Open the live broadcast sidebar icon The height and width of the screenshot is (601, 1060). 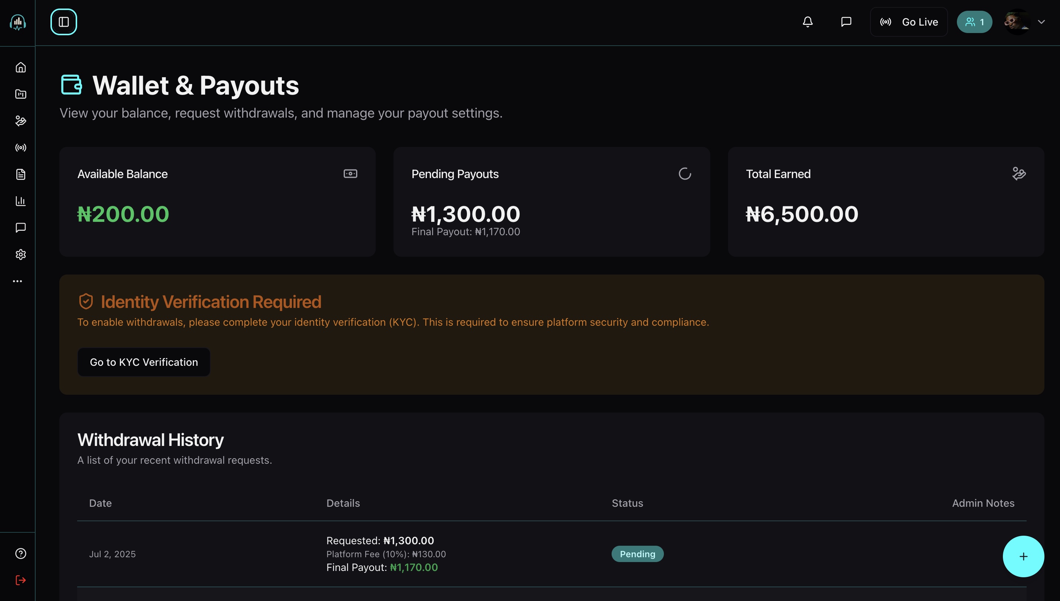pos(20,148)
